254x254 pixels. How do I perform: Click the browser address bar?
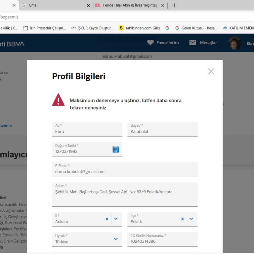pyautogui.click(x=126, y=17)
